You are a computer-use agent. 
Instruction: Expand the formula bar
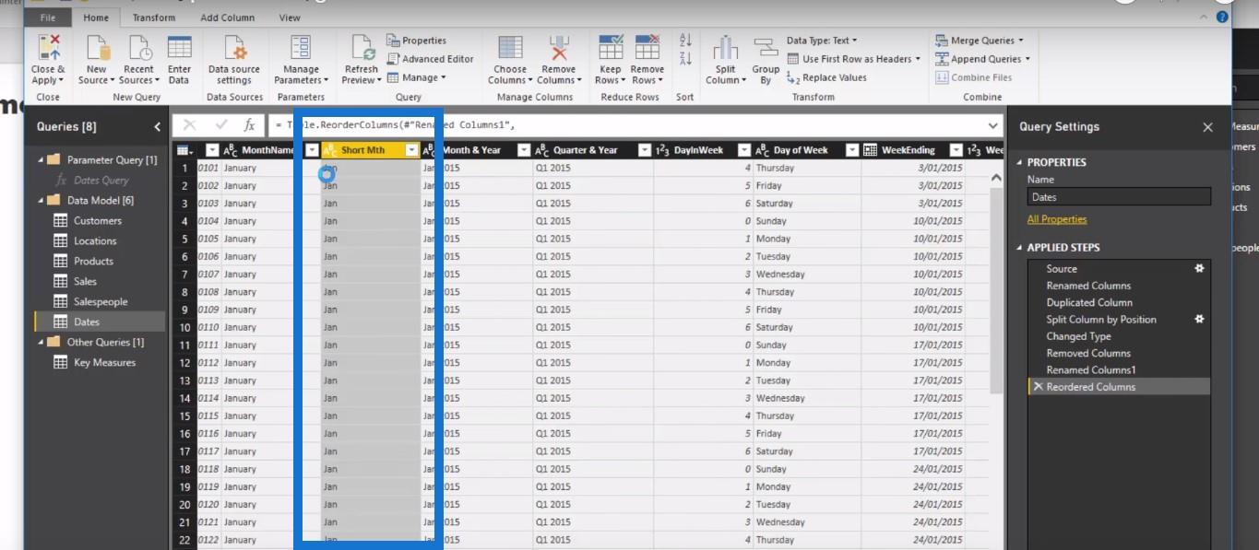tap(992, 126)
